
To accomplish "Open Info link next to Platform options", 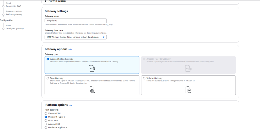I will click(71, 105).
